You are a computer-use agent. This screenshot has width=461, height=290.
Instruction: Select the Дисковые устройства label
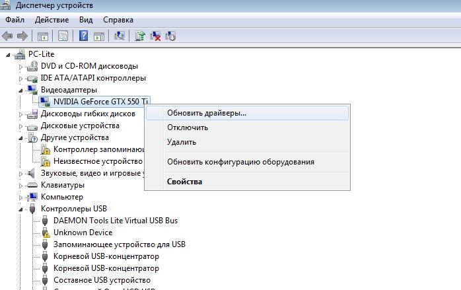tap(80, 126)
